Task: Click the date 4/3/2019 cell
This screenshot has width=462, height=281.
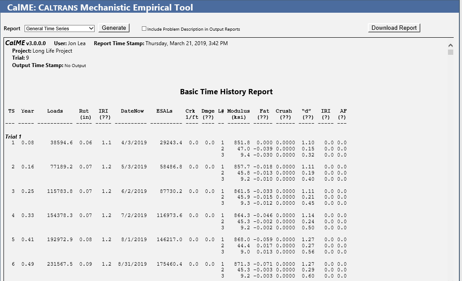Action: (134, 143)
